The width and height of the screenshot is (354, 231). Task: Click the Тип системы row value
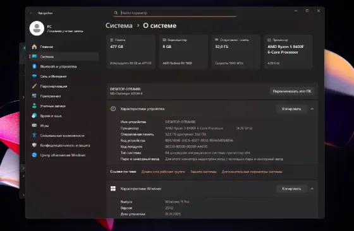(x=207, y=153)
